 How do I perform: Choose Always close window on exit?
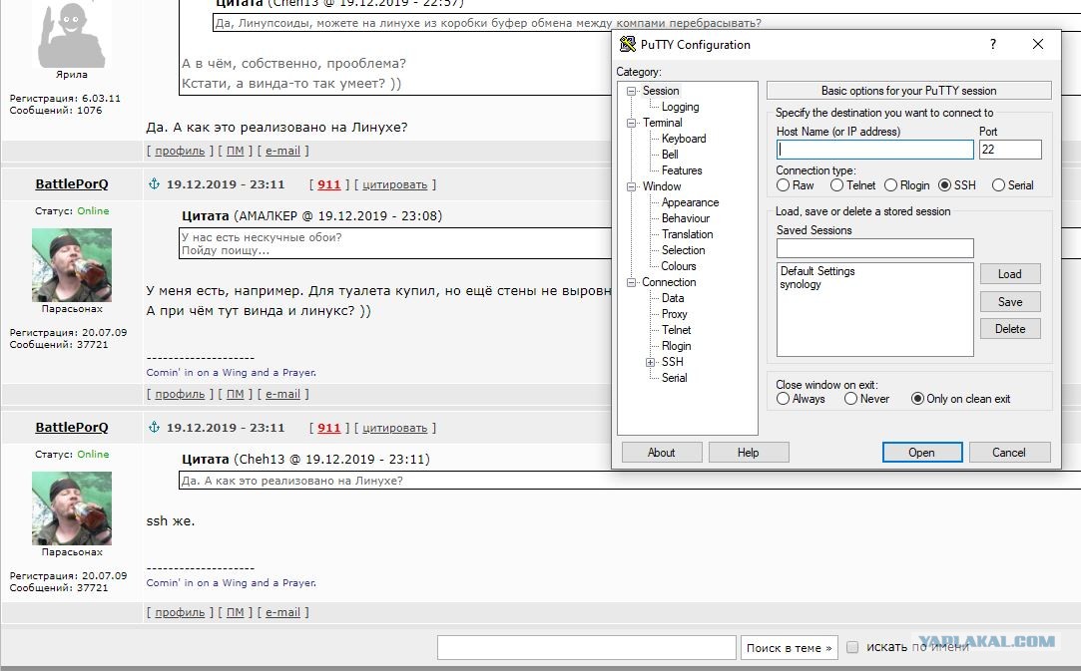784,399
